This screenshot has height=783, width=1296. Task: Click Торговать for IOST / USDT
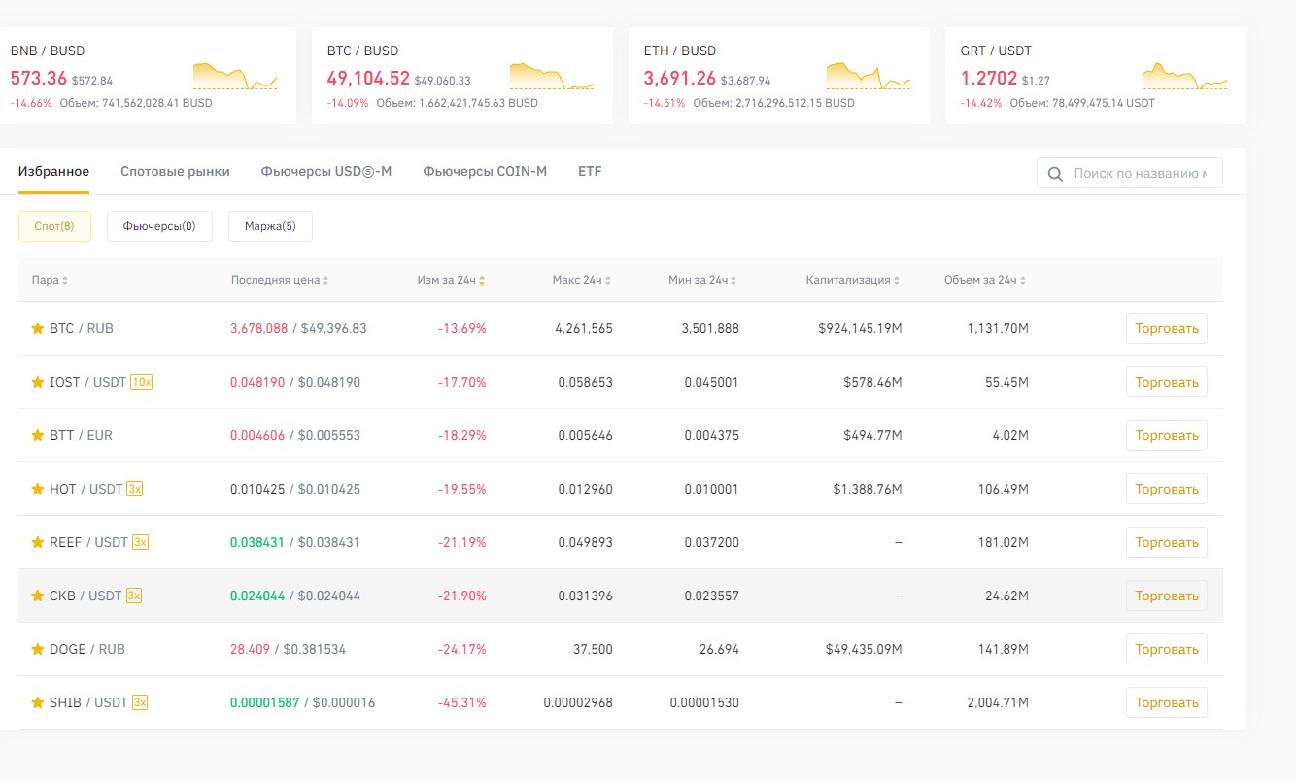click(1167, 382)
